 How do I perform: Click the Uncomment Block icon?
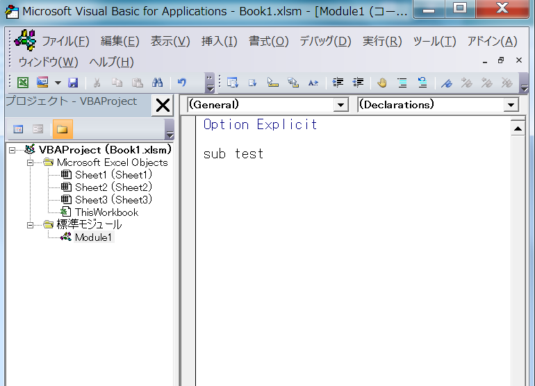click(x=422, y=83)
